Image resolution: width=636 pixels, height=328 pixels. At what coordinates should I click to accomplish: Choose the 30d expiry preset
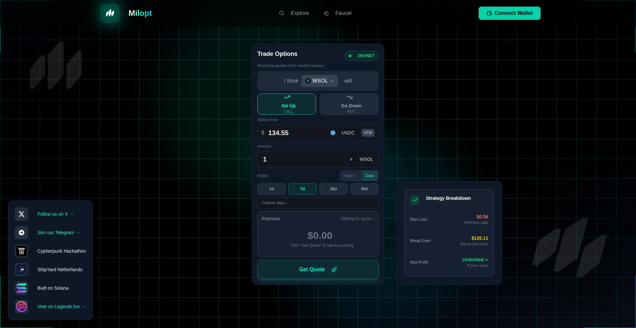pos(333,189)
